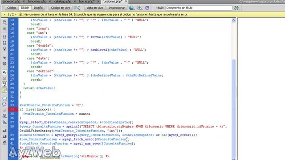The image size is (285, 160).
Task: Collapse full tag in coding toolbar
Action: (4, 37)
